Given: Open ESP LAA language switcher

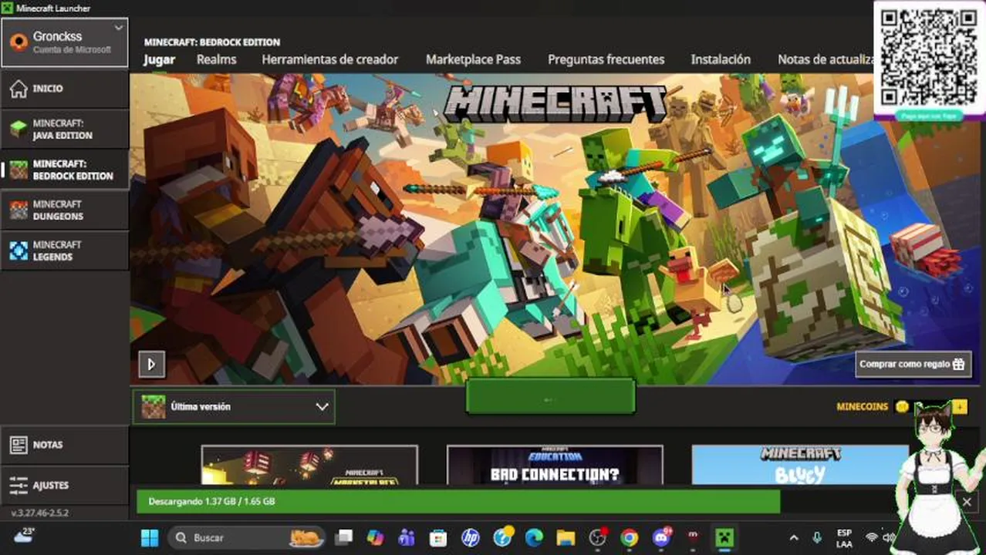Looking at the screenshot, I should point(844,537).
